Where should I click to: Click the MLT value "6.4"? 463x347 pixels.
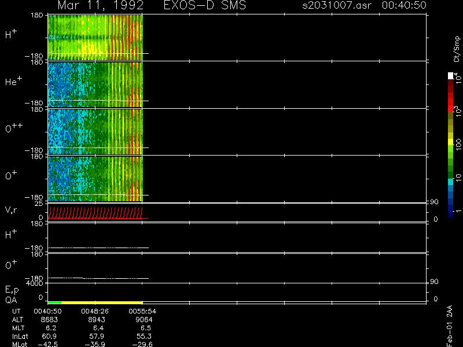[x=98, y=328]
